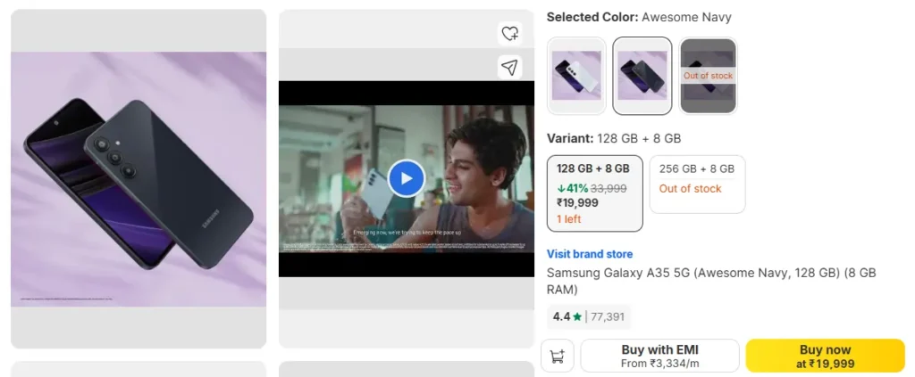Click the struck-through 33,999 price
915x377 pixels.
point(609,189)
